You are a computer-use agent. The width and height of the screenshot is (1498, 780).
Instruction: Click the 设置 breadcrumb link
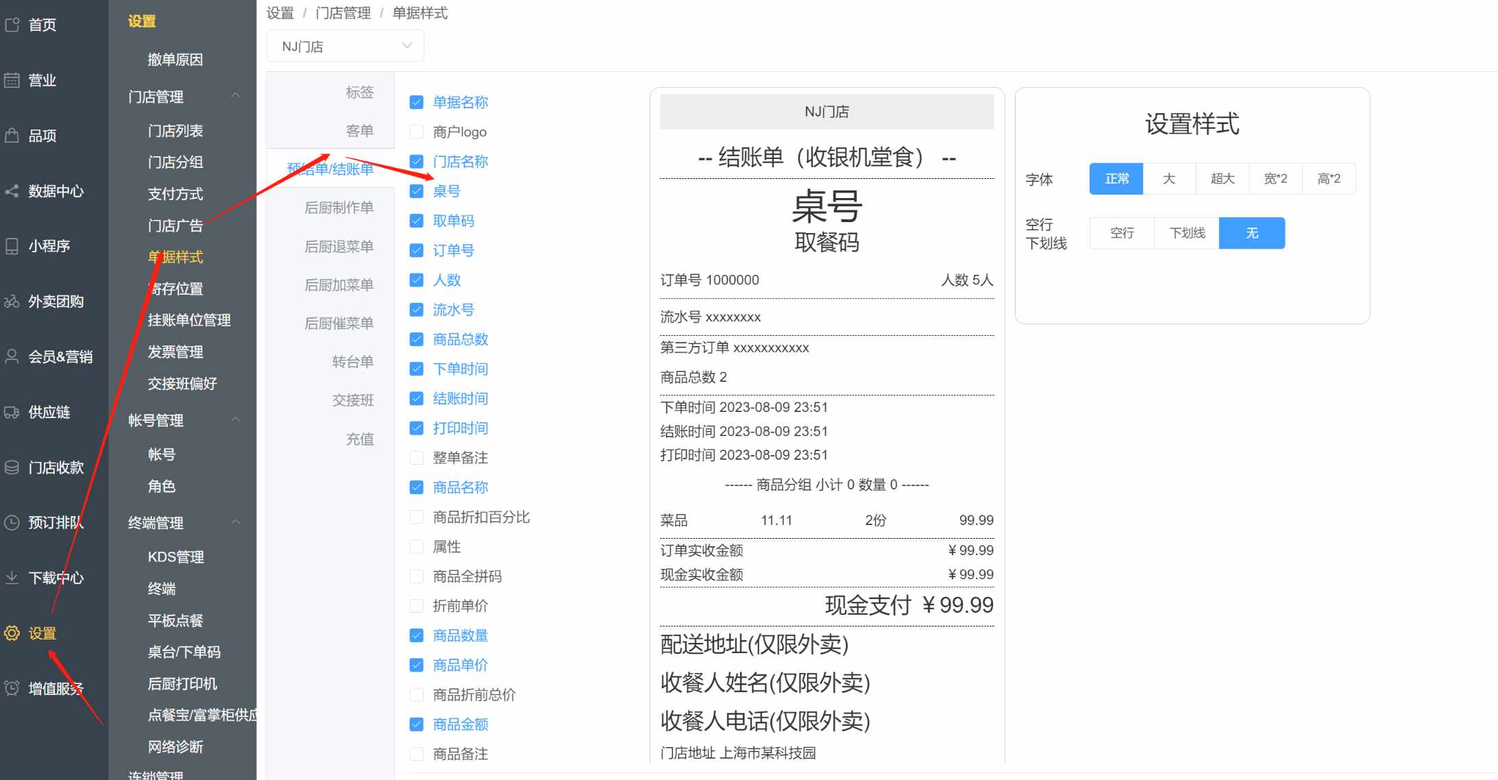(280, 13)
